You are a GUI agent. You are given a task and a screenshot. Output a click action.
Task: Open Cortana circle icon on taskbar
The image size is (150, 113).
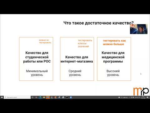click(32, 97)
